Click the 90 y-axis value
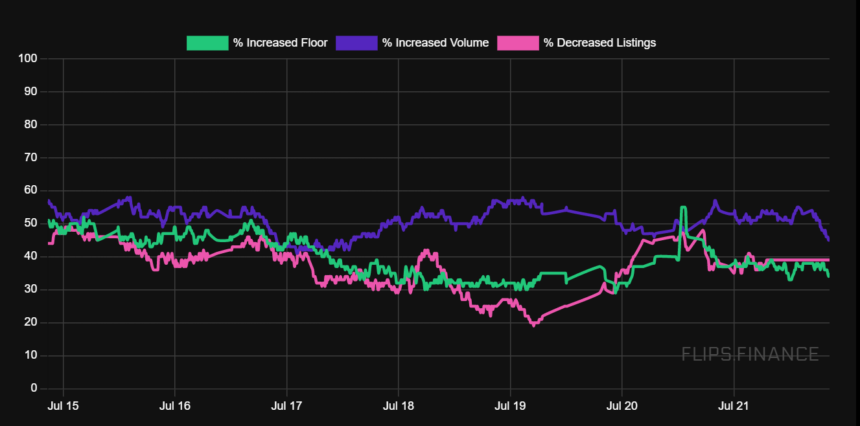 pos(31,92)
